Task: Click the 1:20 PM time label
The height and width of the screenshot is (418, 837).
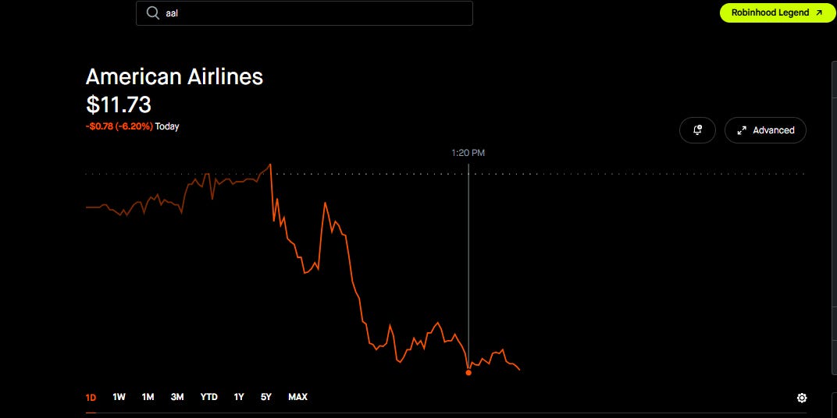Action: (468, 153)
